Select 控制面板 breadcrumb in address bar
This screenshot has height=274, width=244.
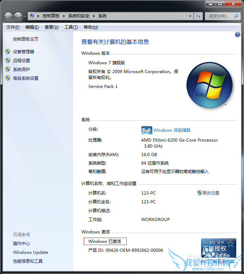click(51, 16)
